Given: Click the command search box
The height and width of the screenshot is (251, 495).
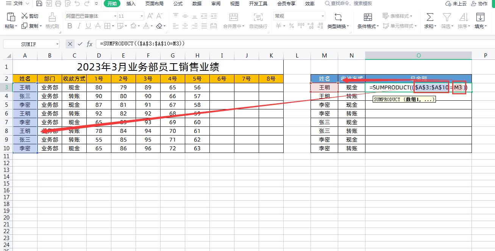Looking at the screenshot, I should click(348, 4).
